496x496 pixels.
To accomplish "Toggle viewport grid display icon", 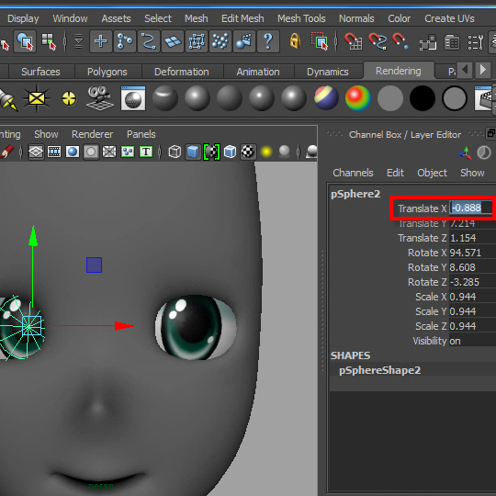I will coord(36,152).
